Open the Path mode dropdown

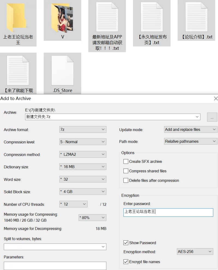pyautogui.click(x=190, y=141)
